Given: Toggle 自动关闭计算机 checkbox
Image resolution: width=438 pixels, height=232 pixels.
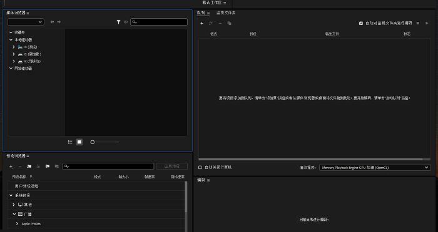Looking at the screenshot, I should [x=200, y=167].
